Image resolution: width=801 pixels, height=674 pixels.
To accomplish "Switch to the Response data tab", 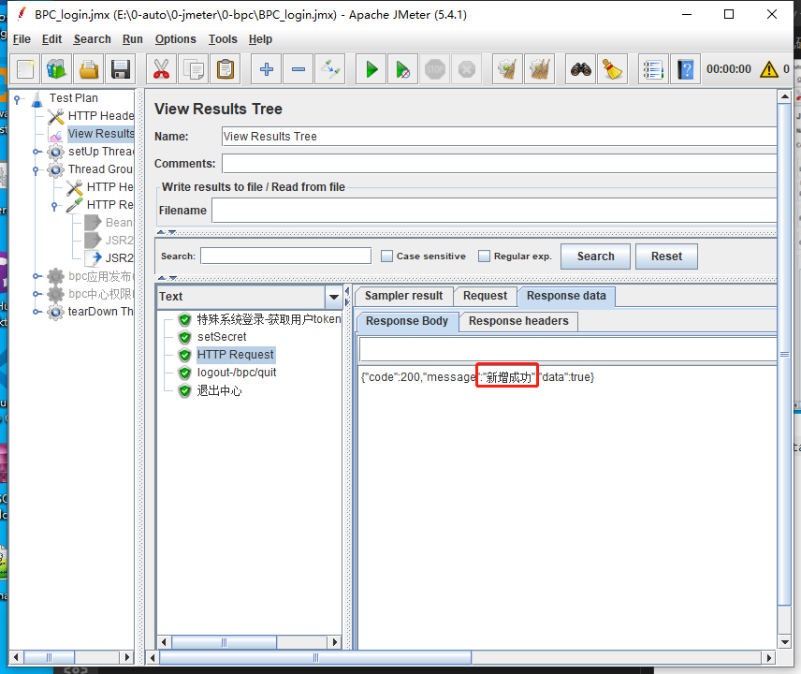I will coord(566,296).
